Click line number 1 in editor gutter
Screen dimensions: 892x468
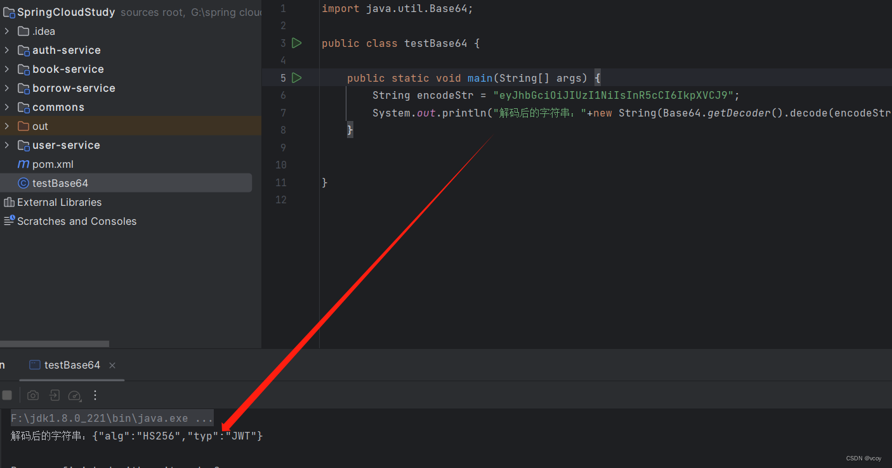(283, 9)
